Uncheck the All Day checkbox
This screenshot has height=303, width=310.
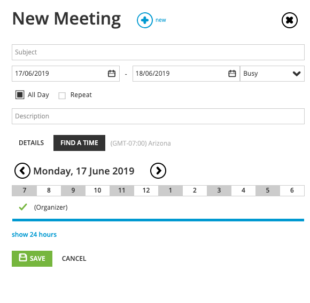20,95
